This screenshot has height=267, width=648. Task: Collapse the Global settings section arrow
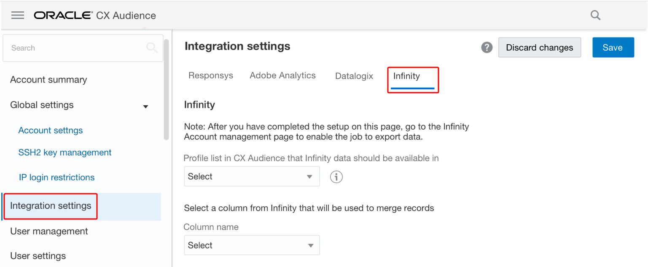coord(146,106)
